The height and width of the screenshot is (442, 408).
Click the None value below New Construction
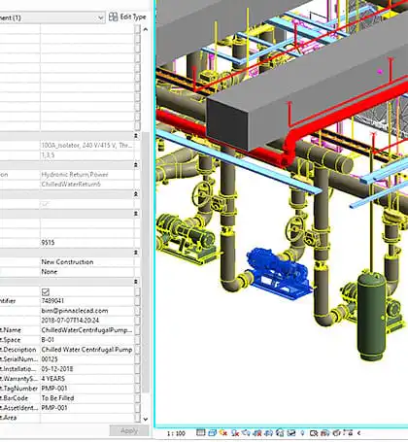click(50, 272)
